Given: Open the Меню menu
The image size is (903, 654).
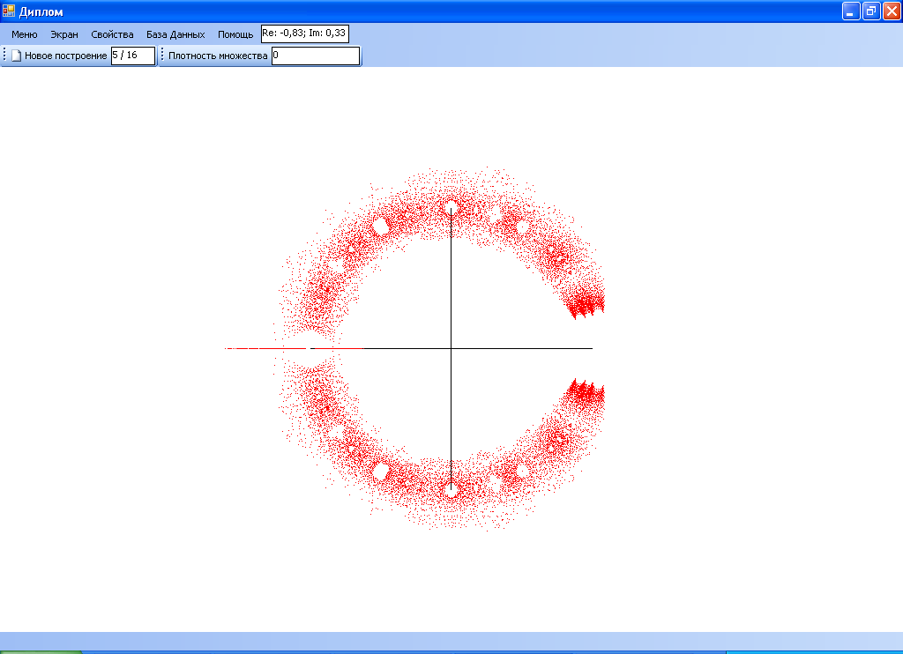Looking at the screenshot, I should point(24,34).
